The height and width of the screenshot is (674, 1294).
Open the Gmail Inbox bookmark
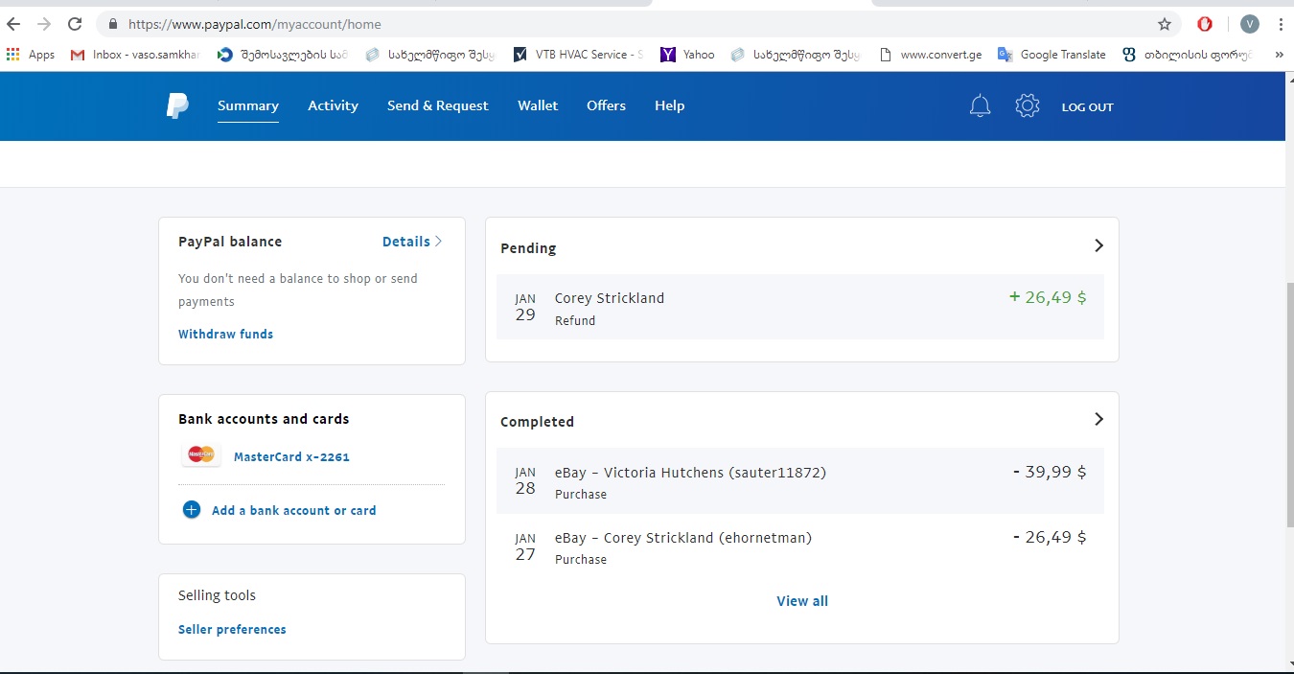coord(134,55)
